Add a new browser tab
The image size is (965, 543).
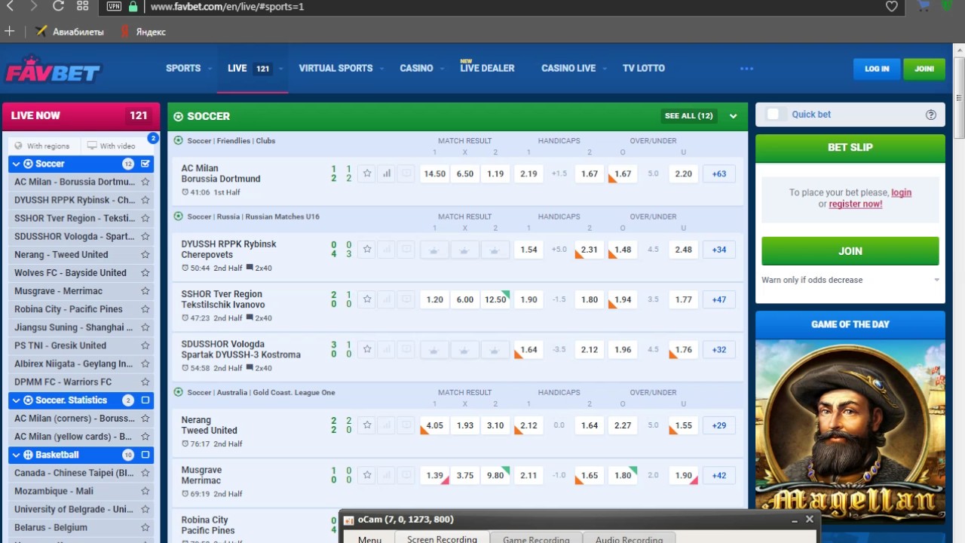click(9, 32)
